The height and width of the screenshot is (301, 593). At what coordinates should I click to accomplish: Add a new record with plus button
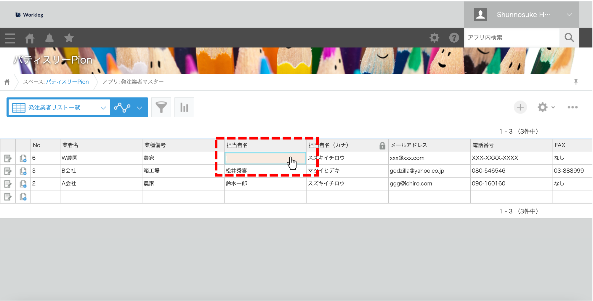pos(520,107)
